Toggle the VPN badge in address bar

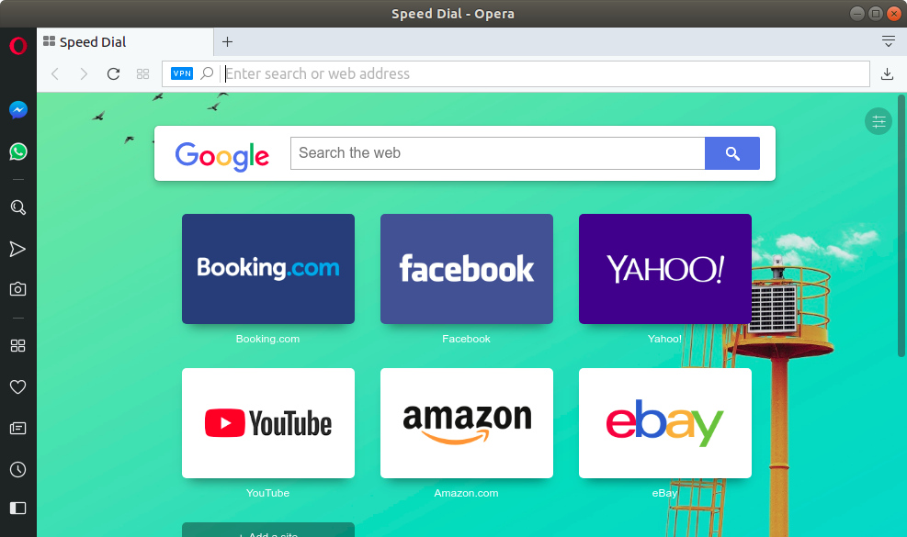coord(182,73)
